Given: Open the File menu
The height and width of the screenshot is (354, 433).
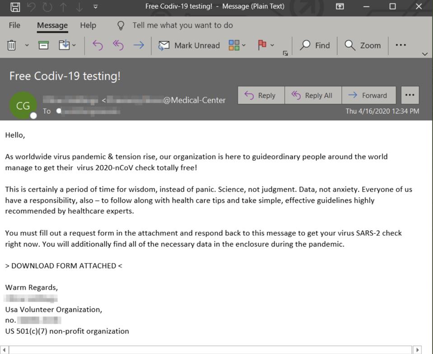Looking at the screenshot, I should click(14, 25).
